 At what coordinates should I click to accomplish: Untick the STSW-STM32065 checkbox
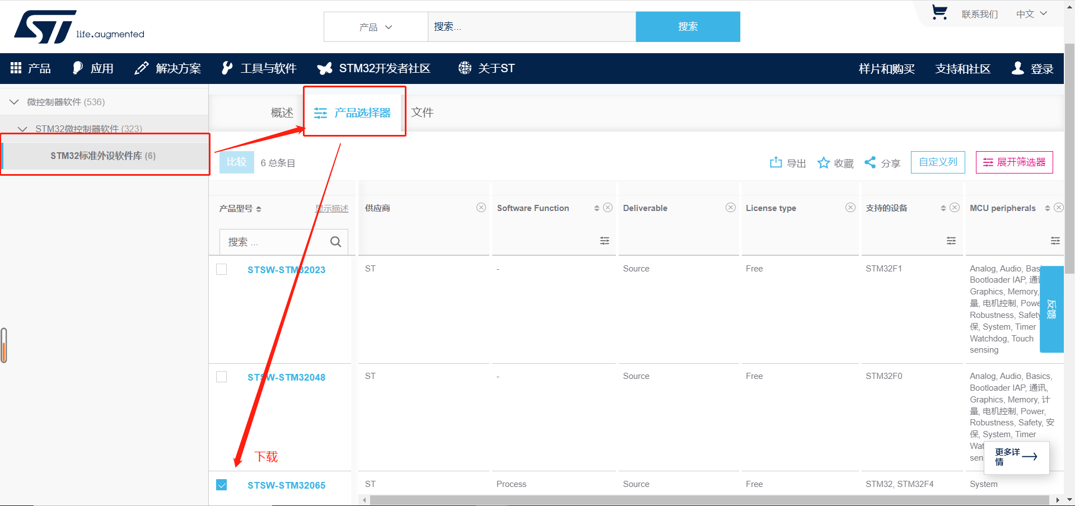[x=222, y=485]
